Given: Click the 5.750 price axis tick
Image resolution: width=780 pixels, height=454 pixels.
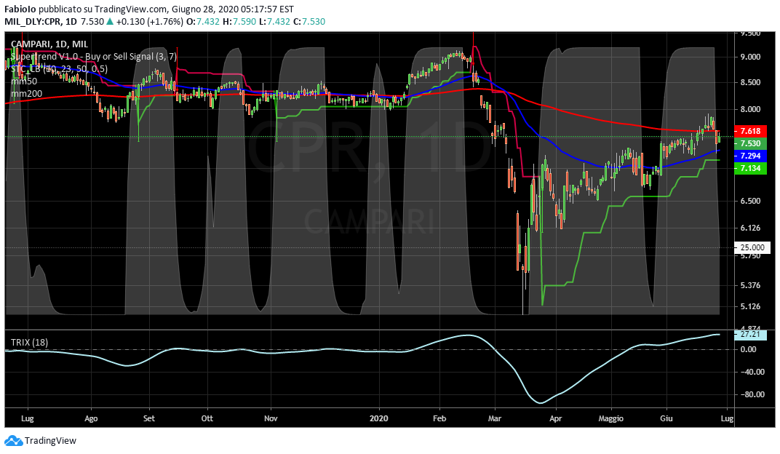Looking at the screenshot, I should tap(750, 255).
